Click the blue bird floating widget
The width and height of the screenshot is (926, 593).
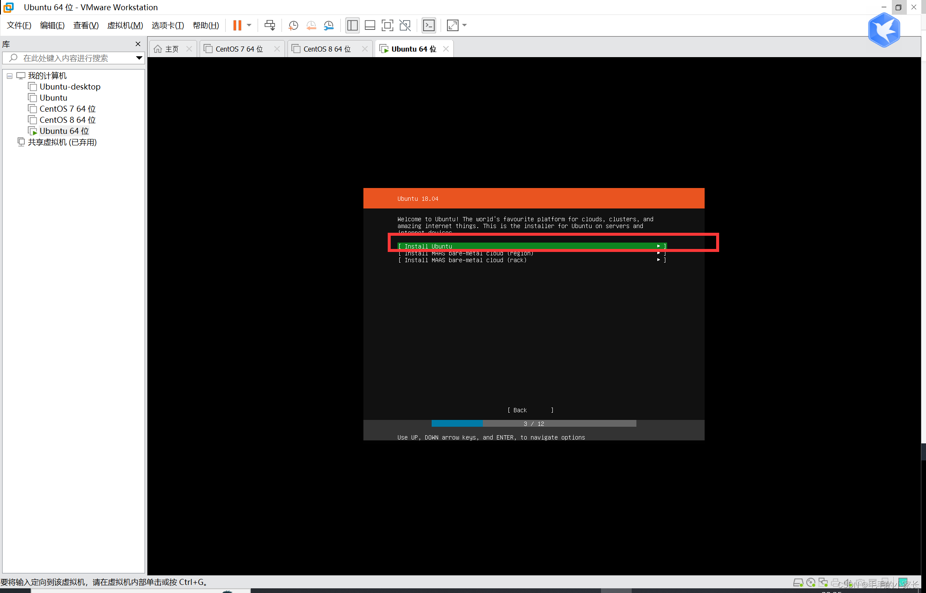coord(884,30)
